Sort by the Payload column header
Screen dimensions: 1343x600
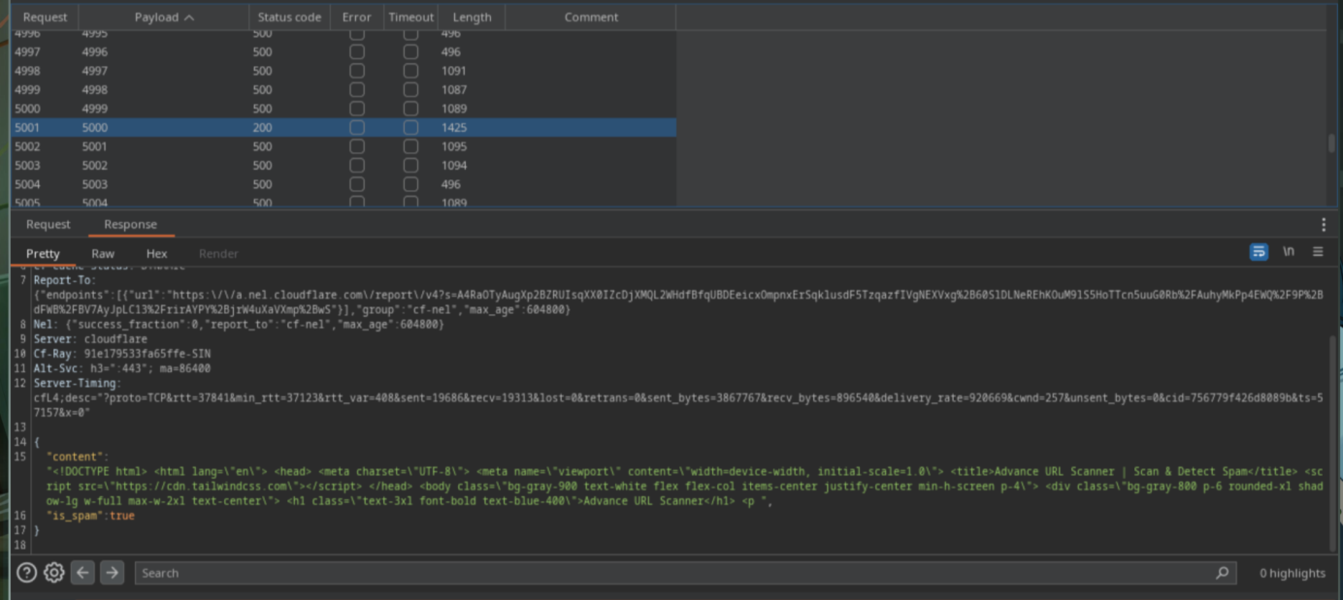163,16
